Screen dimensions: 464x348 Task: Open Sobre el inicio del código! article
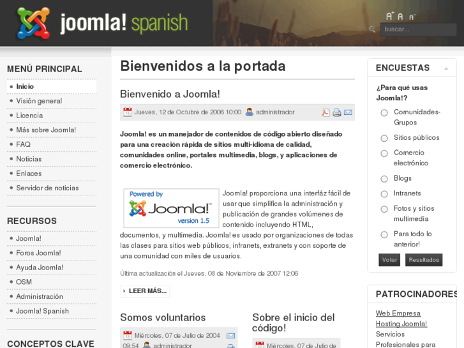coord(294,322)
